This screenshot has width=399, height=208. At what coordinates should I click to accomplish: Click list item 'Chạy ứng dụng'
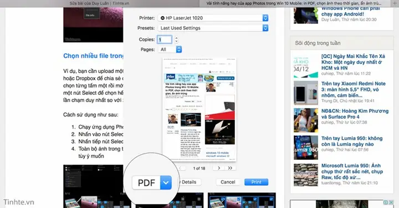[101, 127]
